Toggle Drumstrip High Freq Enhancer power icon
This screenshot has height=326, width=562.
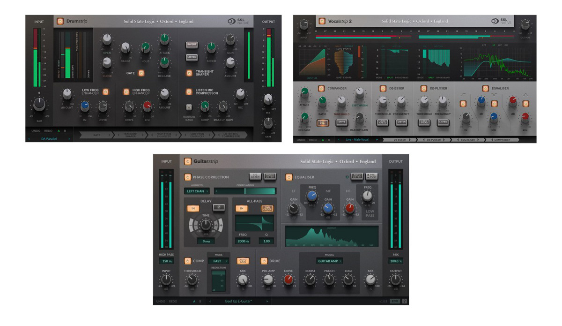pyautogui.click(x=126, y=92)
